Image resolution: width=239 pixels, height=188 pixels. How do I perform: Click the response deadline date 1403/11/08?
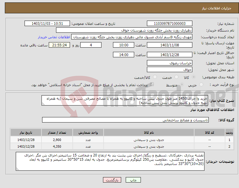click(x=170, y=45)
